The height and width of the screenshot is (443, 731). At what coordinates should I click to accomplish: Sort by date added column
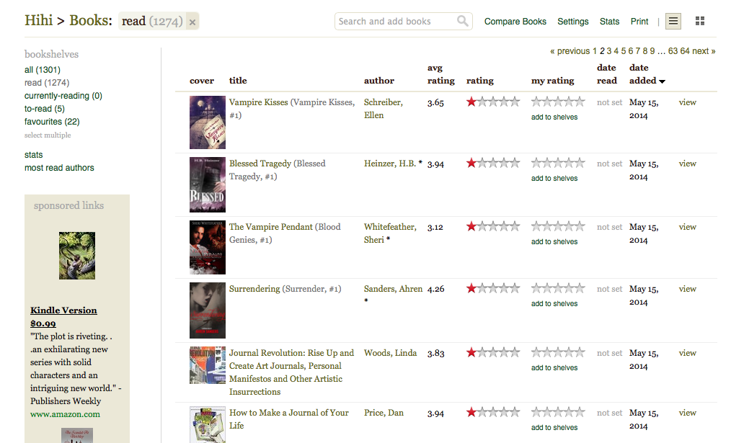[642, 81]
